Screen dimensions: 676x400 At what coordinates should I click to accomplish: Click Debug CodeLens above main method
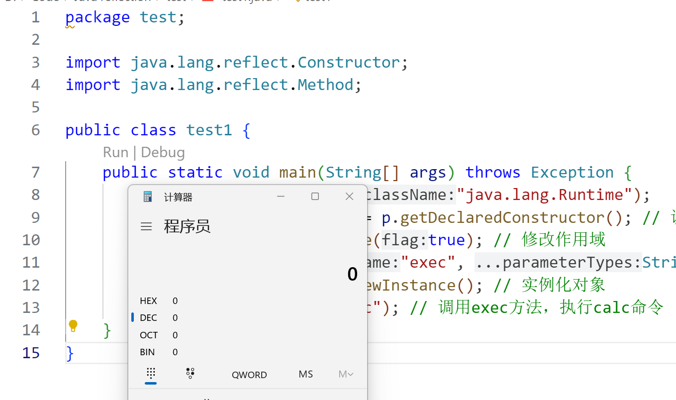pos(163,152)
